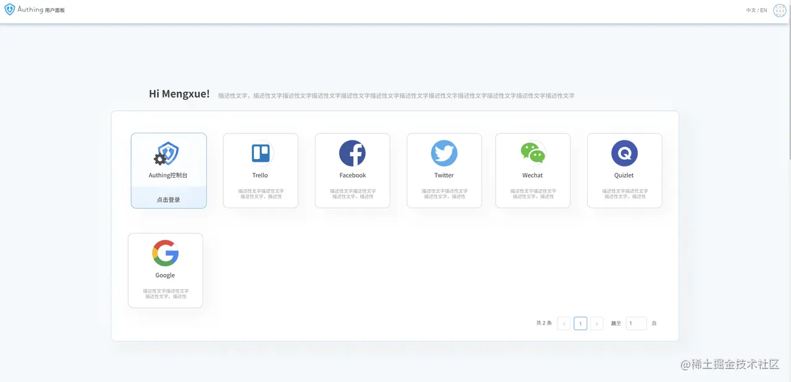Click the Authing logo in the header

(24, 9)
